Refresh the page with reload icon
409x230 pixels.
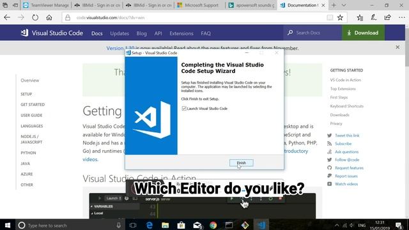tap(35, 17)
